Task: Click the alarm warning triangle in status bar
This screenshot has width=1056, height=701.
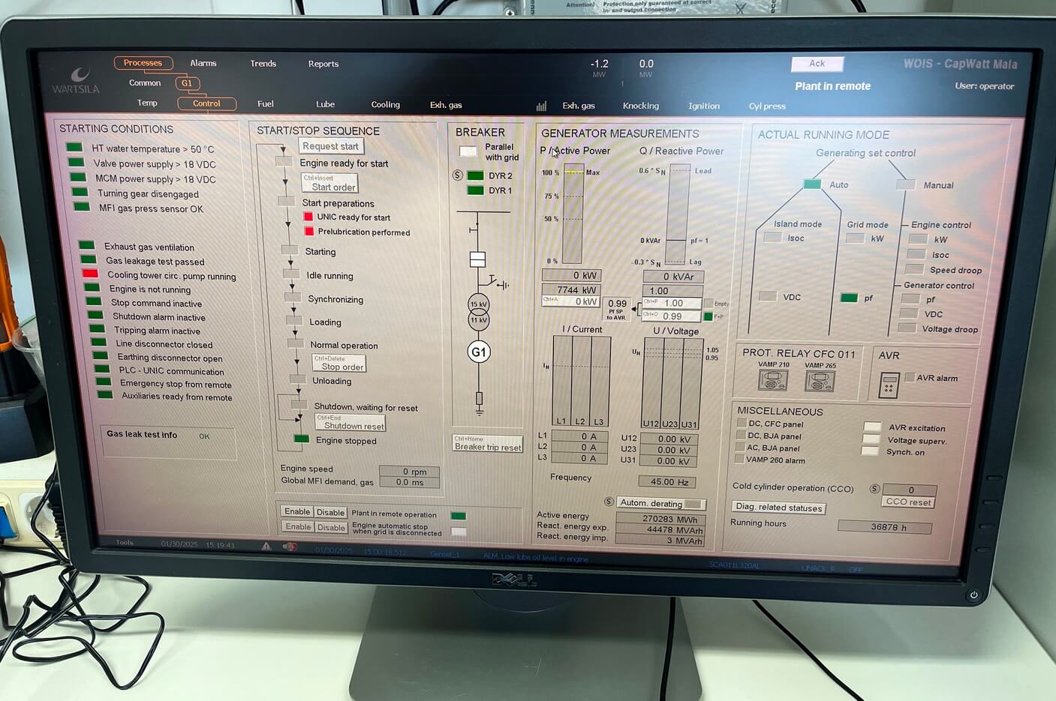Action: tap(266, 547)
